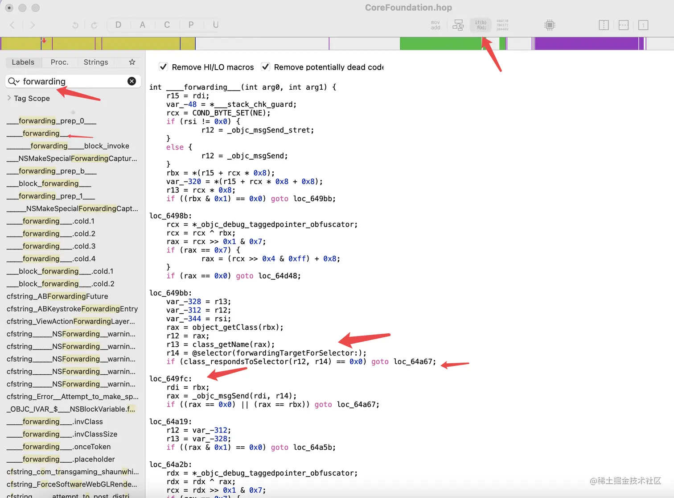This screenshot has width=674, height=498.
Task: Select ____forwarding___.cold.4 label
Action: [x=51, y=258]
